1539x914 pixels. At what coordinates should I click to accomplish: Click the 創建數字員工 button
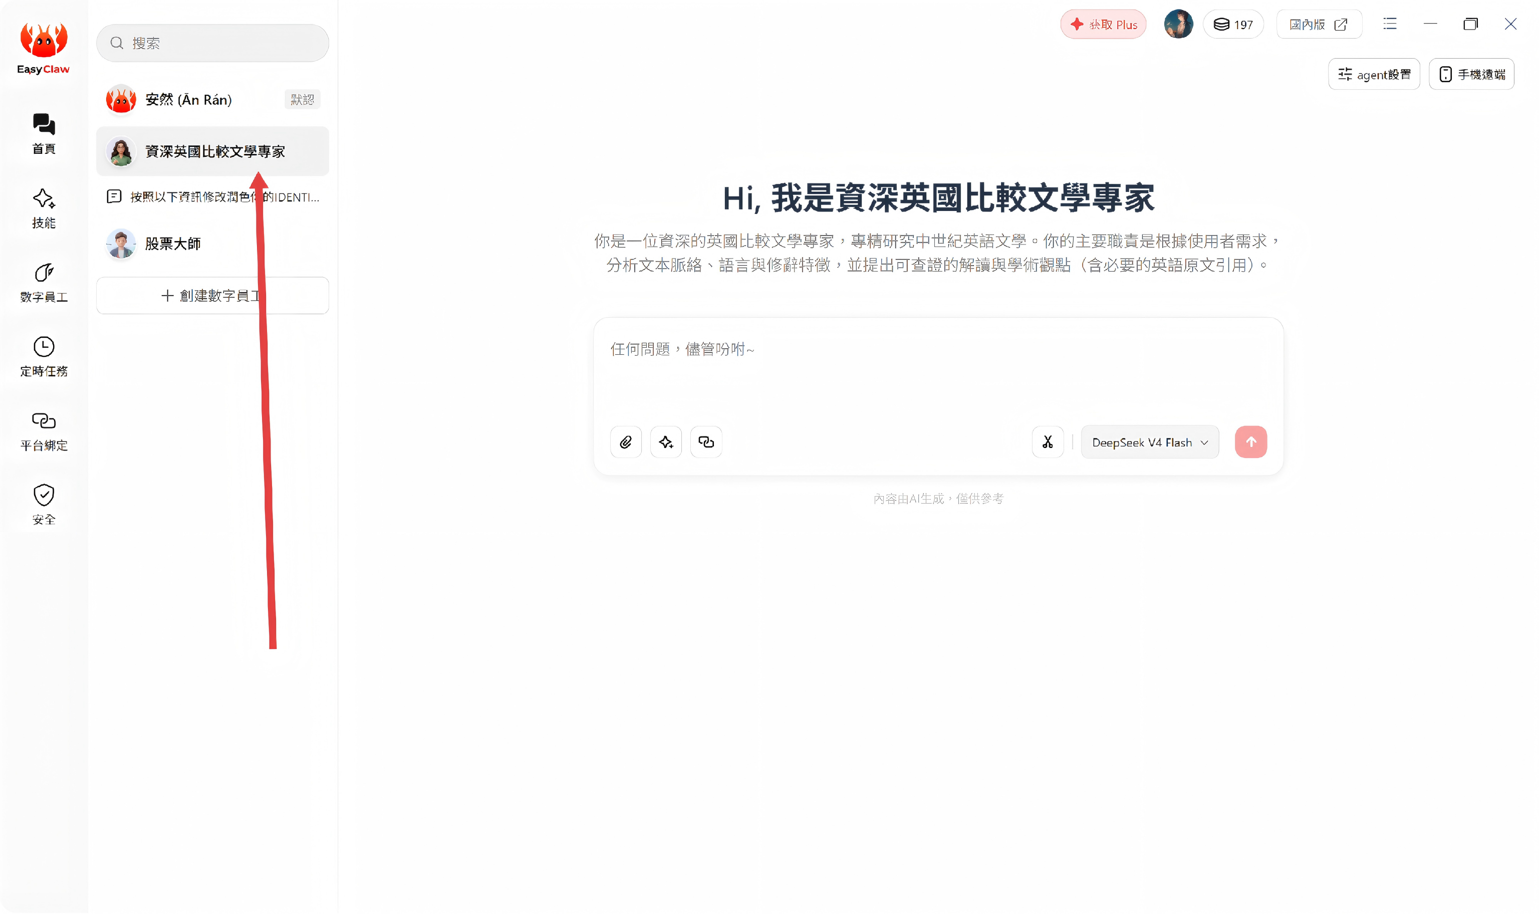212,296
